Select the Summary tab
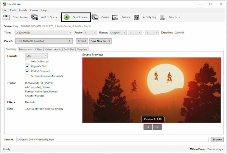Image resolution: width=227 pixels, height=154 pixels. click(11, 49)
